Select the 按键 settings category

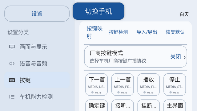(x=37, y=80)
